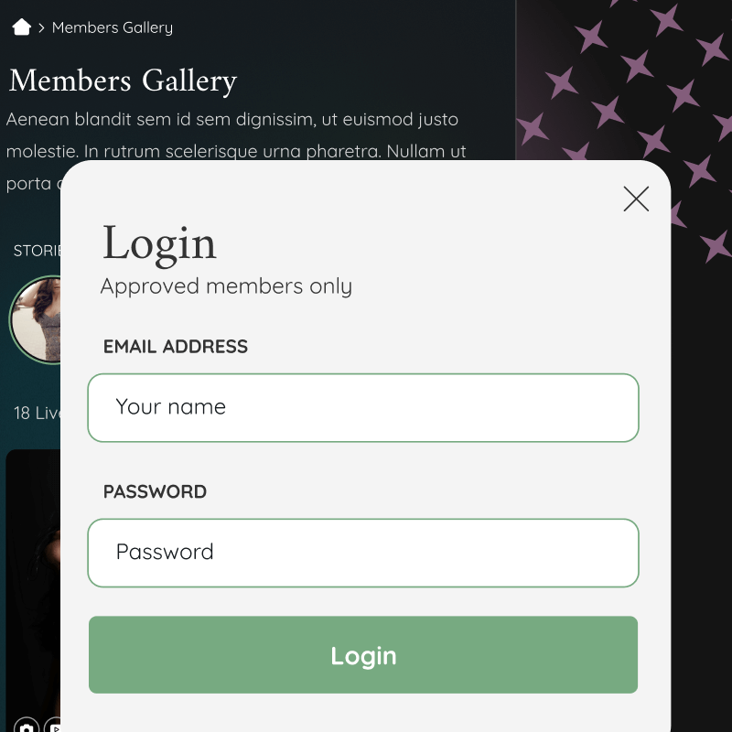
Task: Focus the email address input field
Action: coord(363,408)
